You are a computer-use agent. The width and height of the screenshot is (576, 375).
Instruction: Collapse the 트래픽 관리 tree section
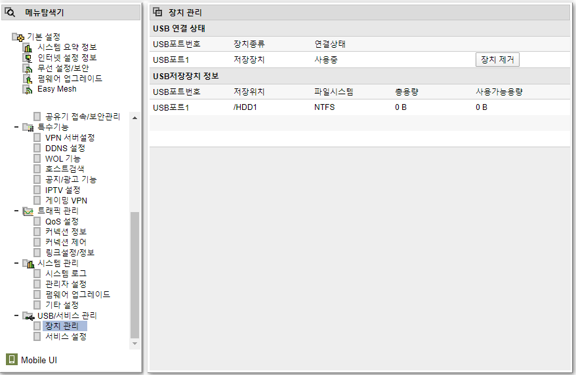pos(16,211)
